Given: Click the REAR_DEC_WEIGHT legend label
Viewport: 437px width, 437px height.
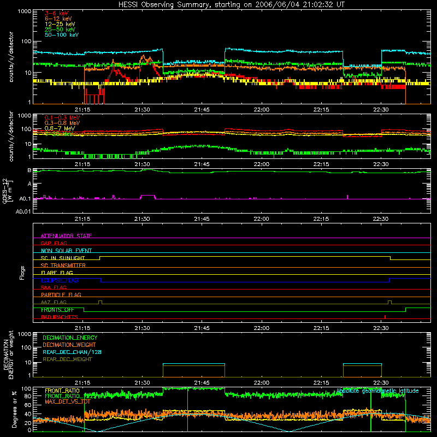Looking at the screenshot, I should point(67,359).
